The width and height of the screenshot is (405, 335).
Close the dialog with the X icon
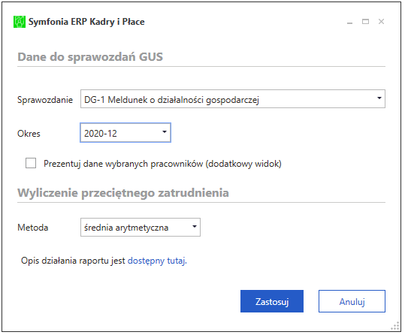click(381, 22)
